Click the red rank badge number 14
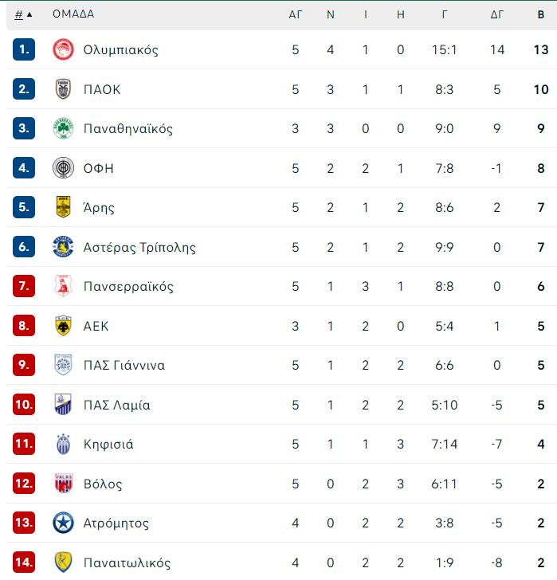The width and height of the screenshot is (557, 580). point(24,562)
